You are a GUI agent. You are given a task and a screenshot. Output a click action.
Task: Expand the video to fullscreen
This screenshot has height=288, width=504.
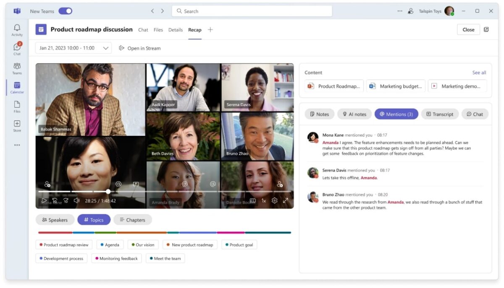pos(286,200)
